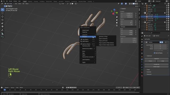Open the XYZ Euler rotation mode dropdown
This screenshot has height=95, width=170.
[129, 27]
